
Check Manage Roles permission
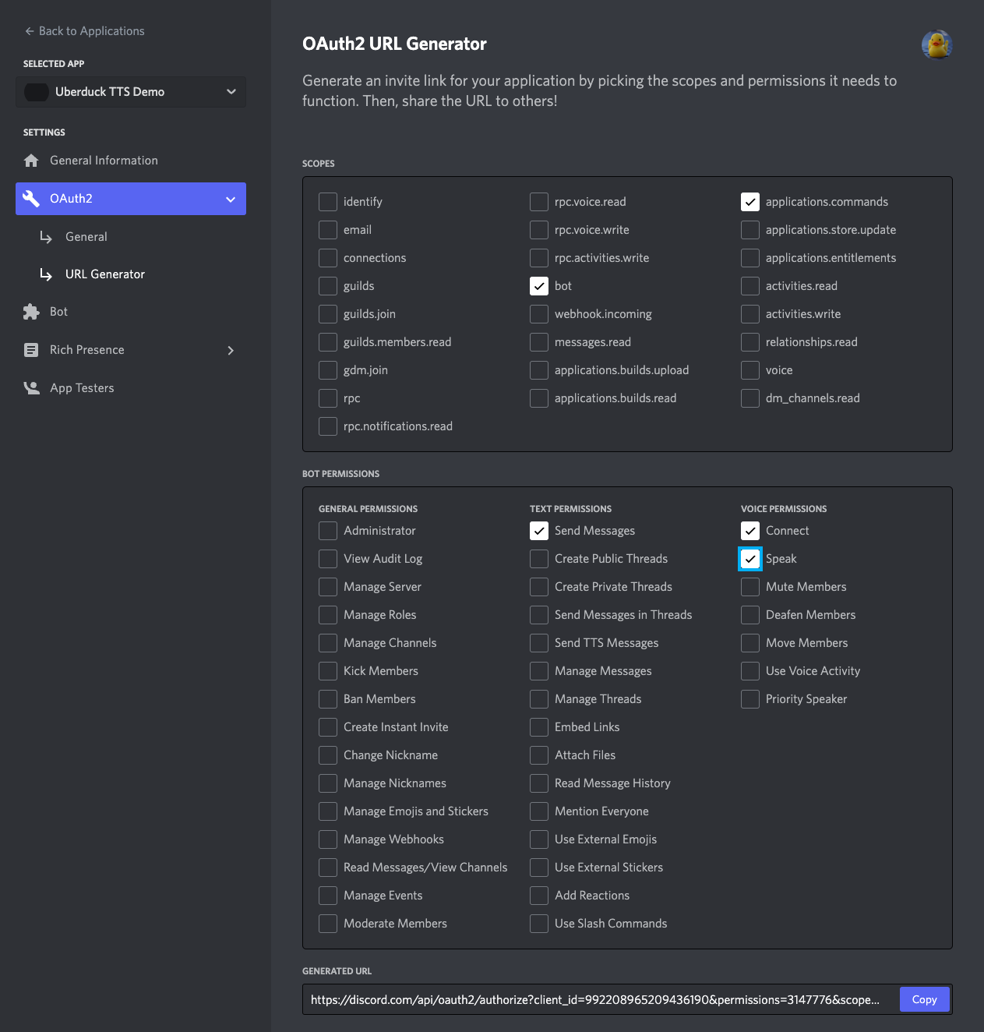click(328, 615)
